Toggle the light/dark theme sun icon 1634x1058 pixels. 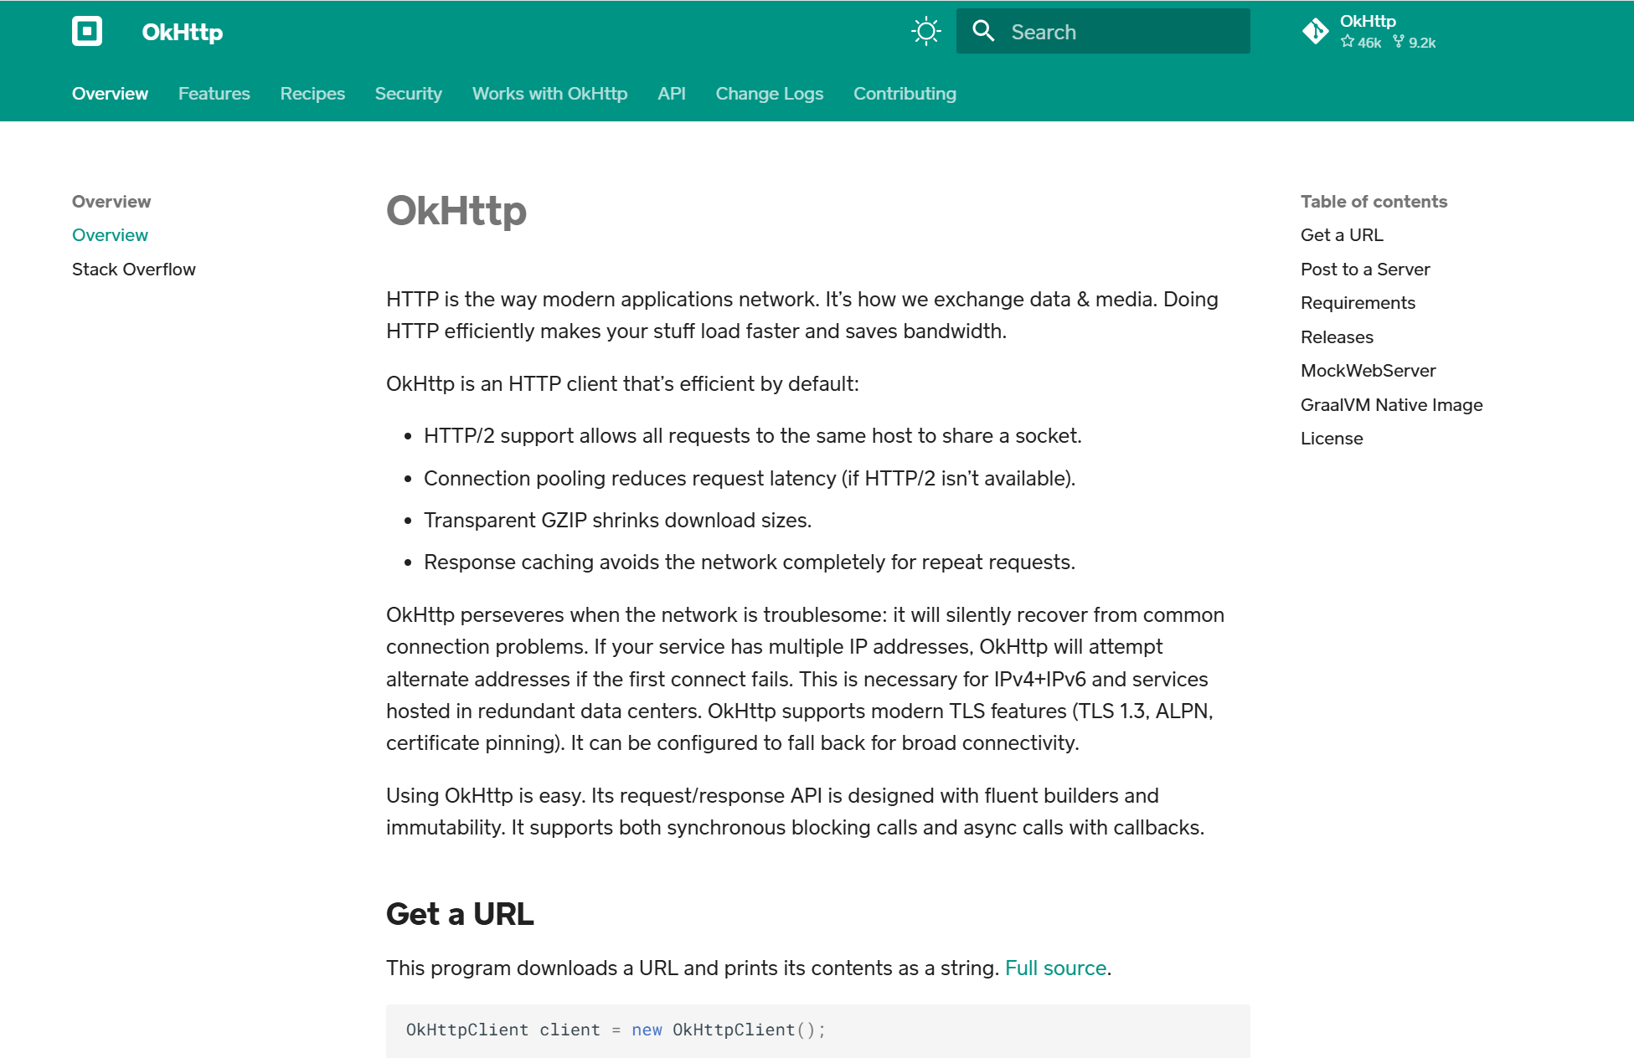tap(926, 32)
